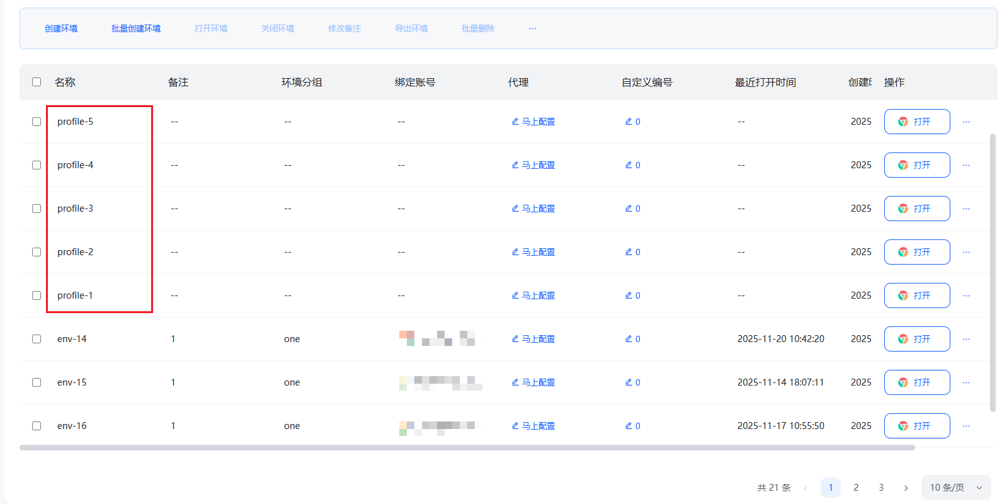The image size is (1002, 504).
Task: Open the more options ellipsis for profile-3
Action: point(966,209)
